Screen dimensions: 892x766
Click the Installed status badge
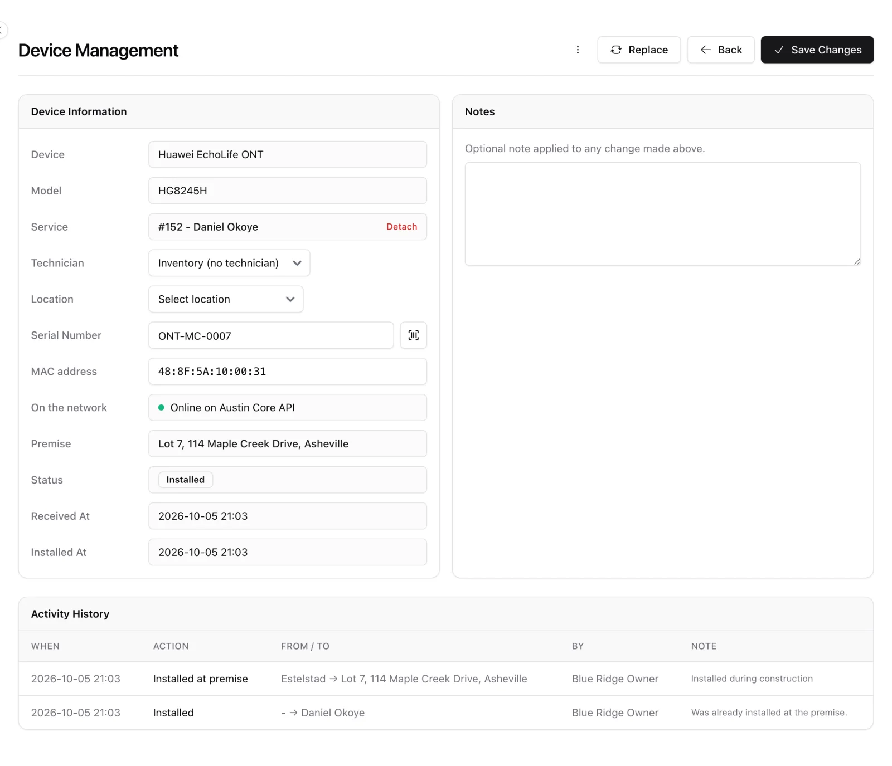pos(186,480)
